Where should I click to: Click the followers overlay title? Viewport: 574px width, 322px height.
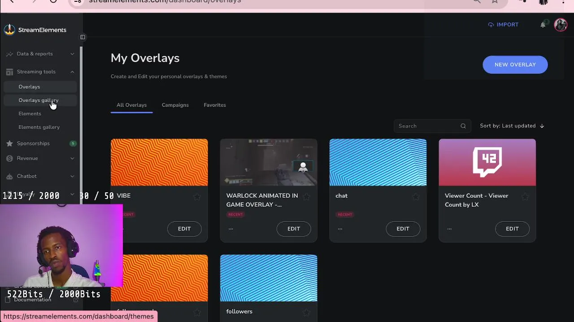[x=239, y=312]
